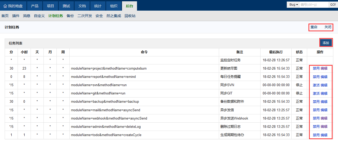
Task: Click 关闭 to turn off scheduled tasks
Action: pyautogui.click(x=328, y=27)
